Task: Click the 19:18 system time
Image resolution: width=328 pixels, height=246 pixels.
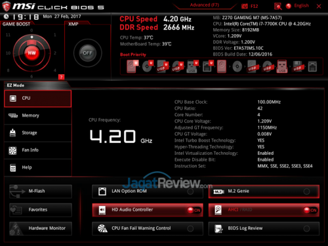Action: (26, 17)
